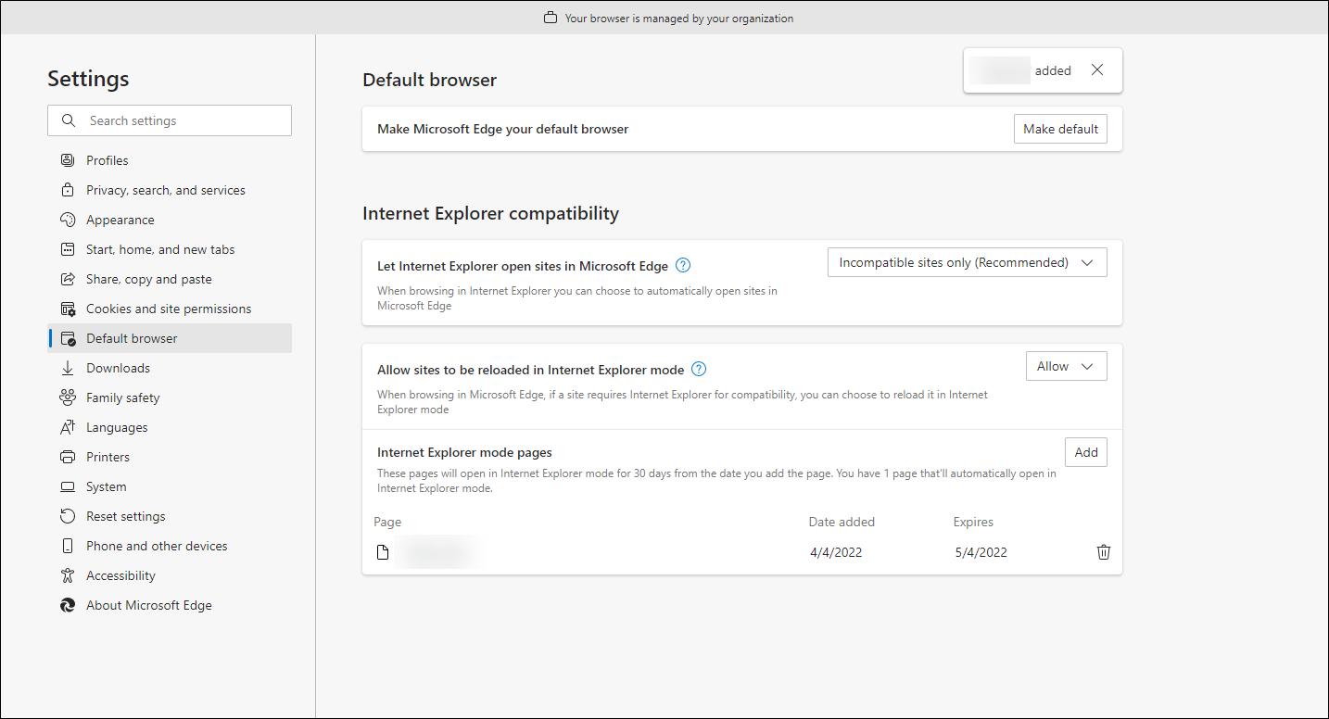Open Cookies and site permissions
The height and width of the screenshot is (719, 1329).
pos(169,308)
